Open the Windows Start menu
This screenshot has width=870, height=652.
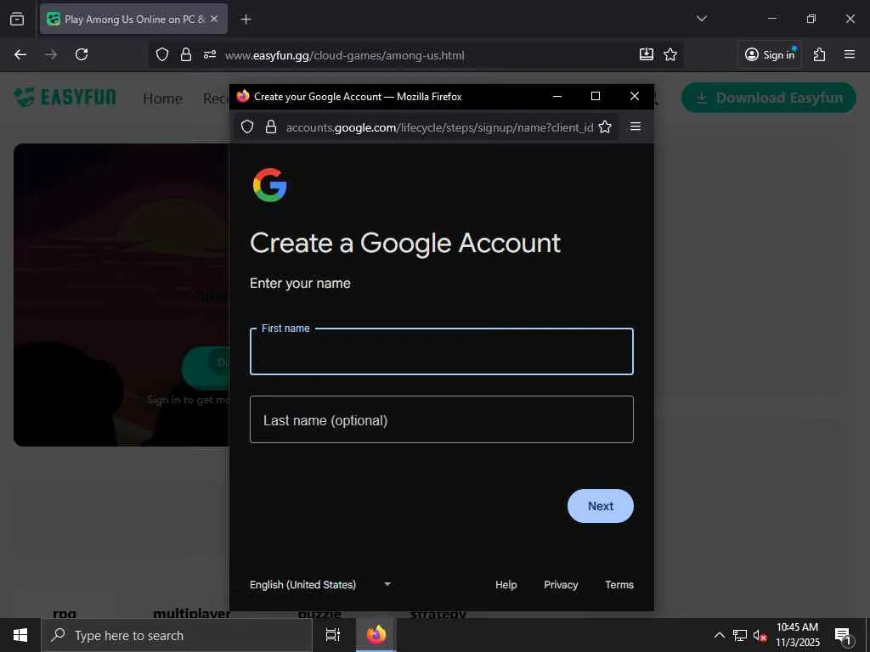pos(20,635)
